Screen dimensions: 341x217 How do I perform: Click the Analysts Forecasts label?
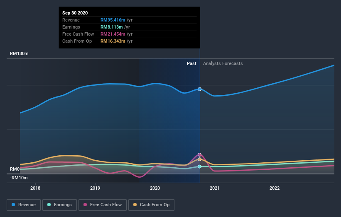click(x=223, y=63)
